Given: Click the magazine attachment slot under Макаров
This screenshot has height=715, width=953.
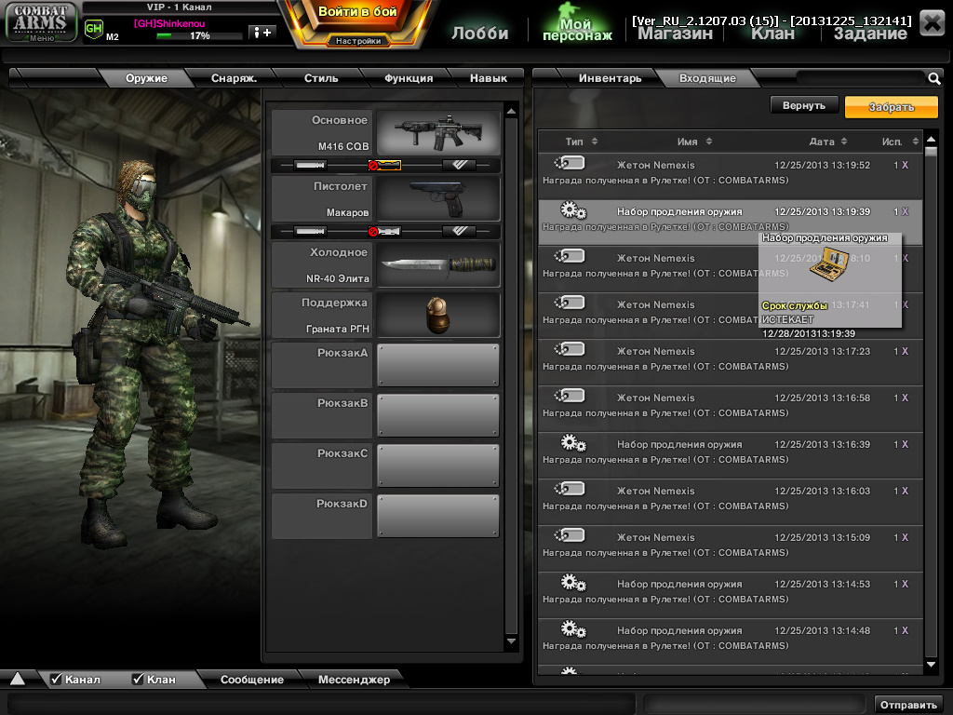Looking at the screenshot, I should [x=460, y=231].
